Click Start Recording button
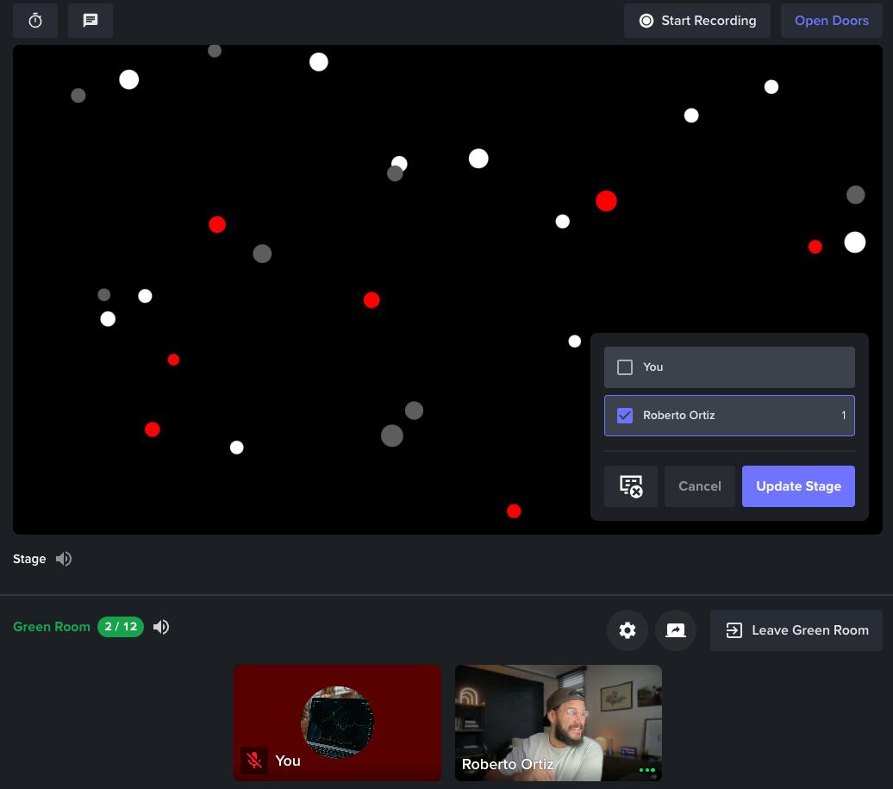The image size is (893, 789). tap(697, 21)
